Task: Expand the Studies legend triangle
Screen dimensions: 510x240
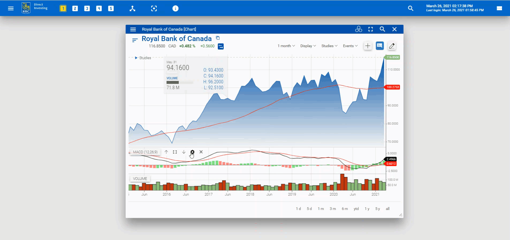Action: tap(136, 58)
